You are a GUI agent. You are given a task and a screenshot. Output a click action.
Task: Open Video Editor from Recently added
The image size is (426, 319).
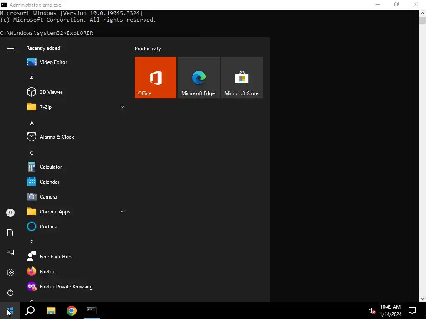coord(76,62)
